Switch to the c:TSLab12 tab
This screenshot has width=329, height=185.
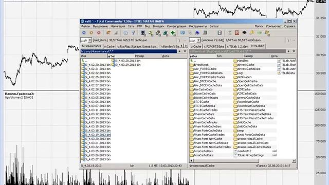point(257,46)
